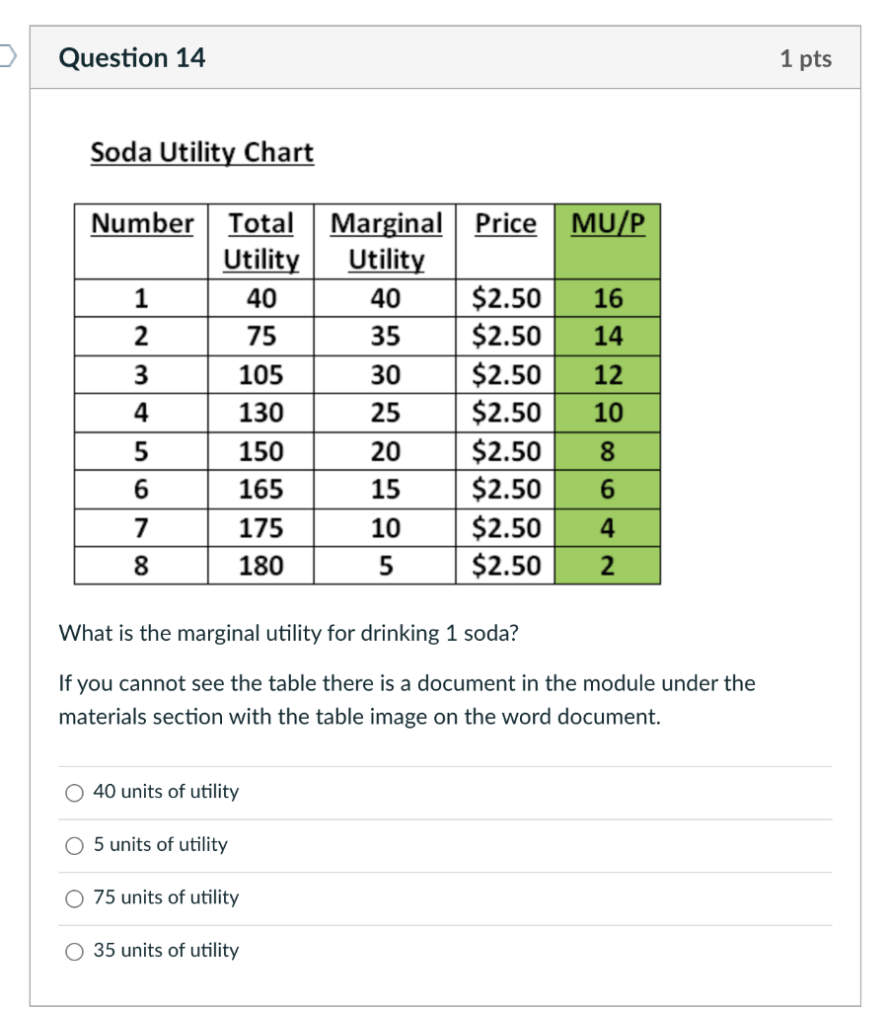Click the 1 pts label
The width and height of the screenshot is (888, 1011).
[x=805, y=58]
